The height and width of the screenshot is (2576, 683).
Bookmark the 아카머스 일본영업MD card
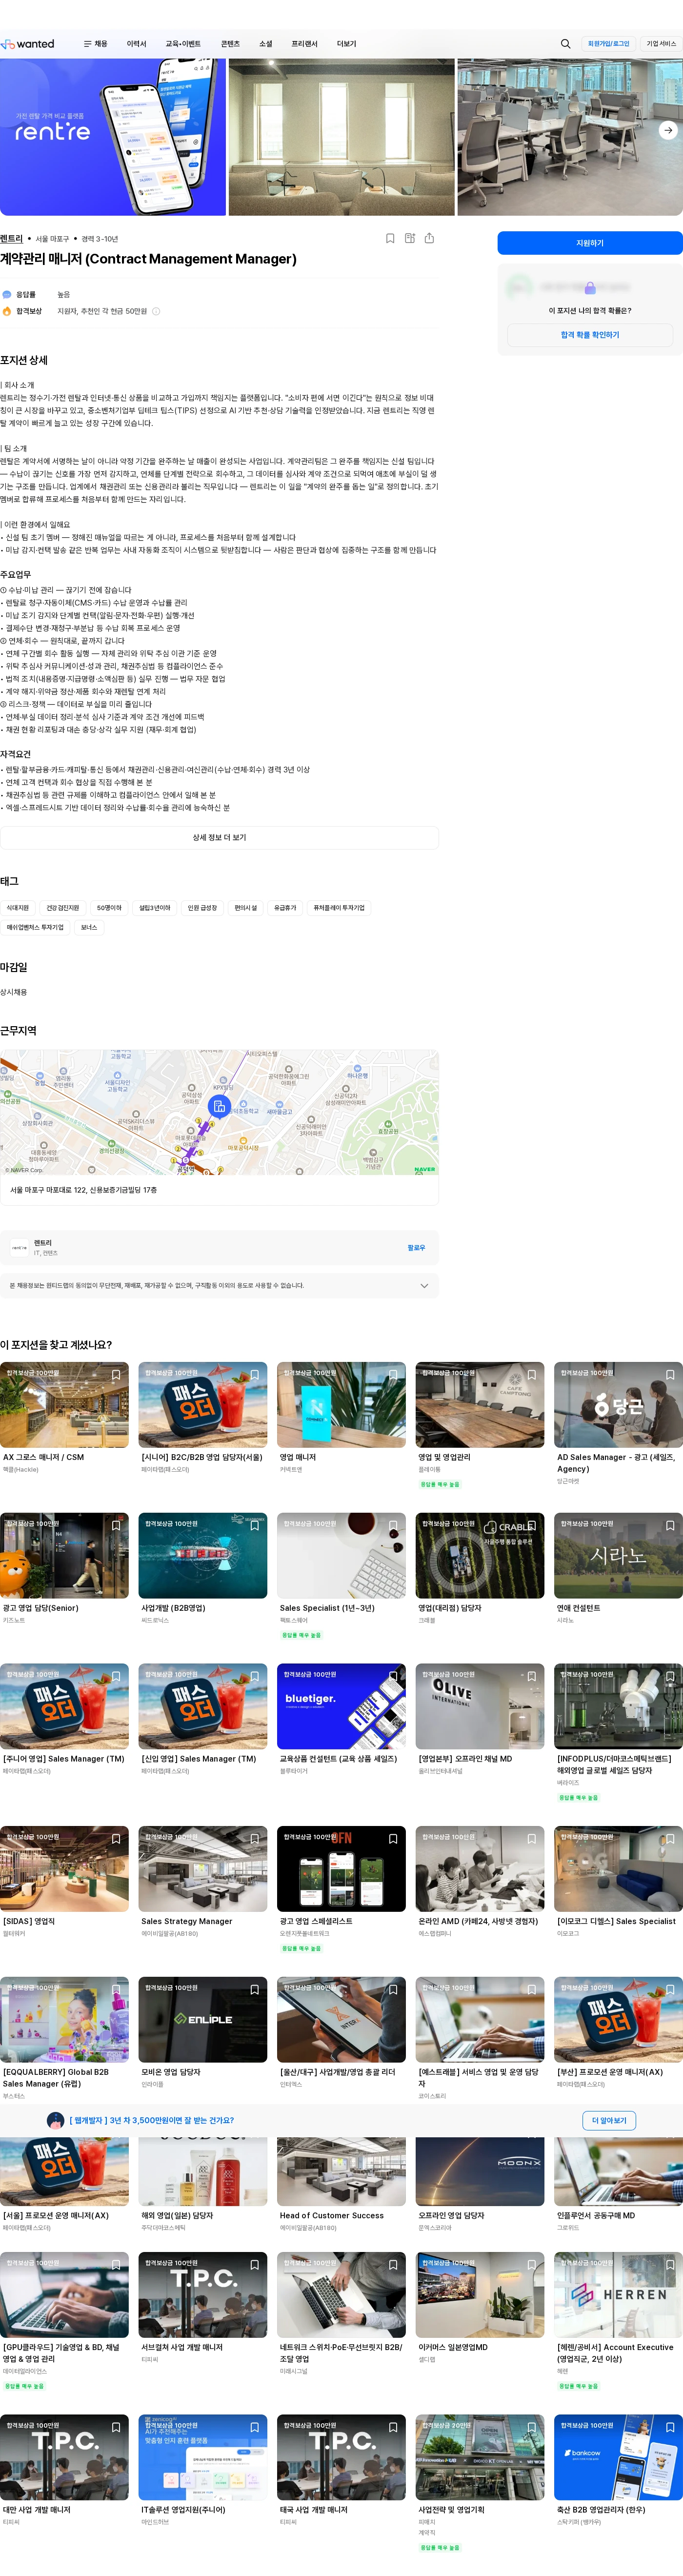click(531, 2265)
